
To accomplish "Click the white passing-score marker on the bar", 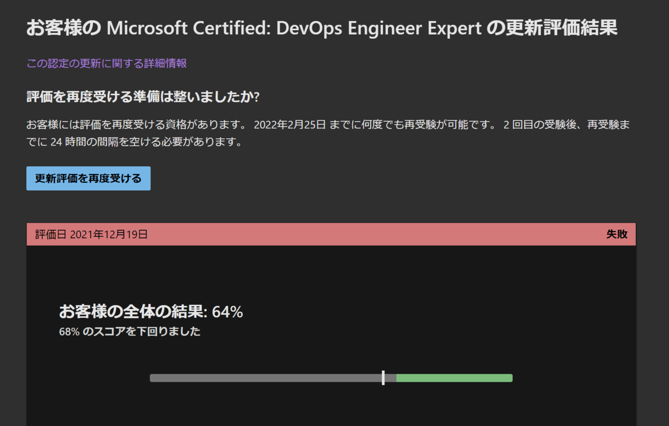I will [383, 377].
